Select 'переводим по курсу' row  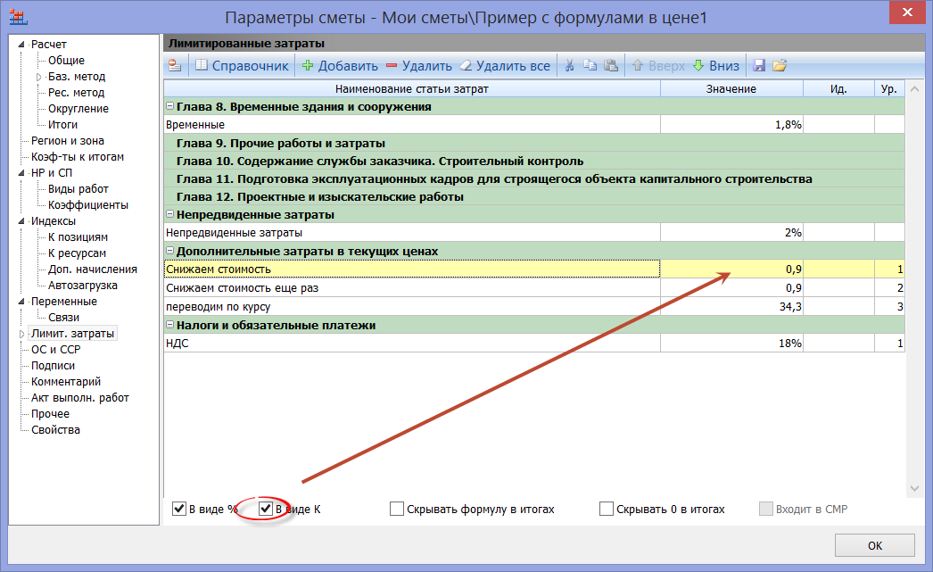(x=534, y=307)
